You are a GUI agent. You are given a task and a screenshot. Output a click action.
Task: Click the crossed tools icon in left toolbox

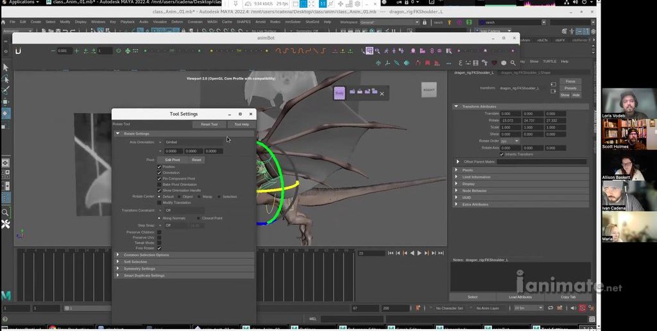pos(5,225)
